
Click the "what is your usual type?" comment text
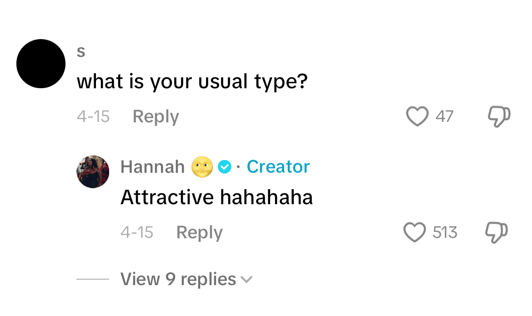tap(192, 82)
